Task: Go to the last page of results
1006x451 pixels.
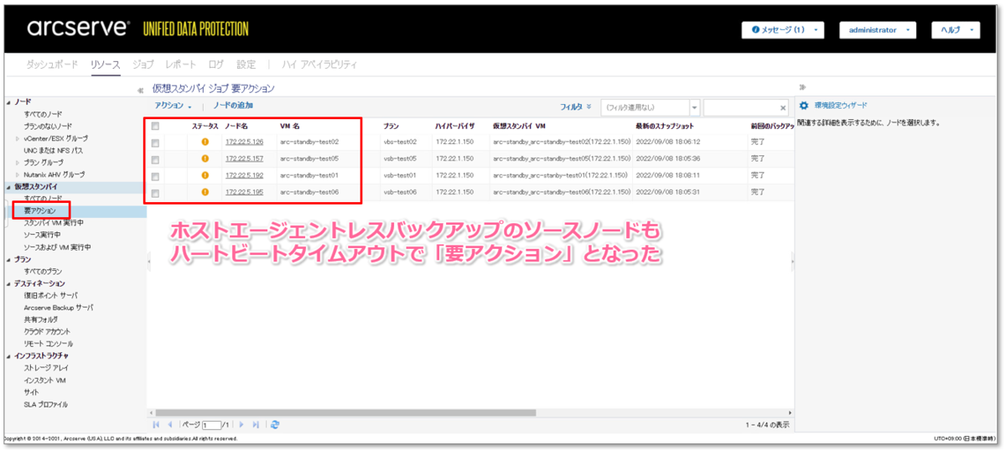Action: point(256,425)
